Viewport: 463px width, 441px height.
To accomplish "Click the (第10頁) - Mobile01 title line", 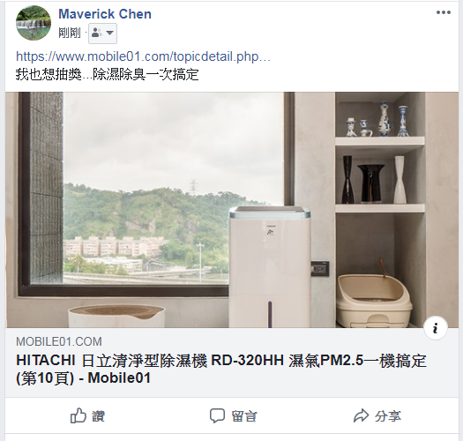I will [83, 378].
